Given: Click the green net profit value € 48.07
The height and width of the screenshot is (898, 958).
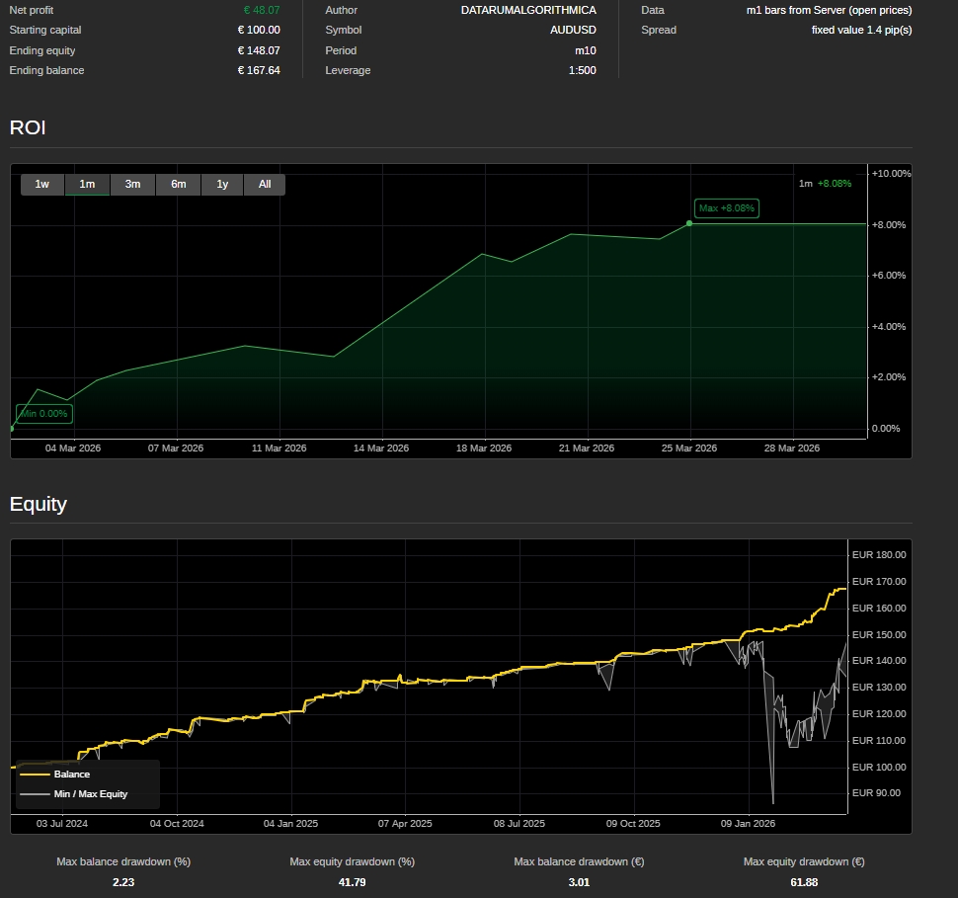Looking at the screenshot, I should (261, 10).
